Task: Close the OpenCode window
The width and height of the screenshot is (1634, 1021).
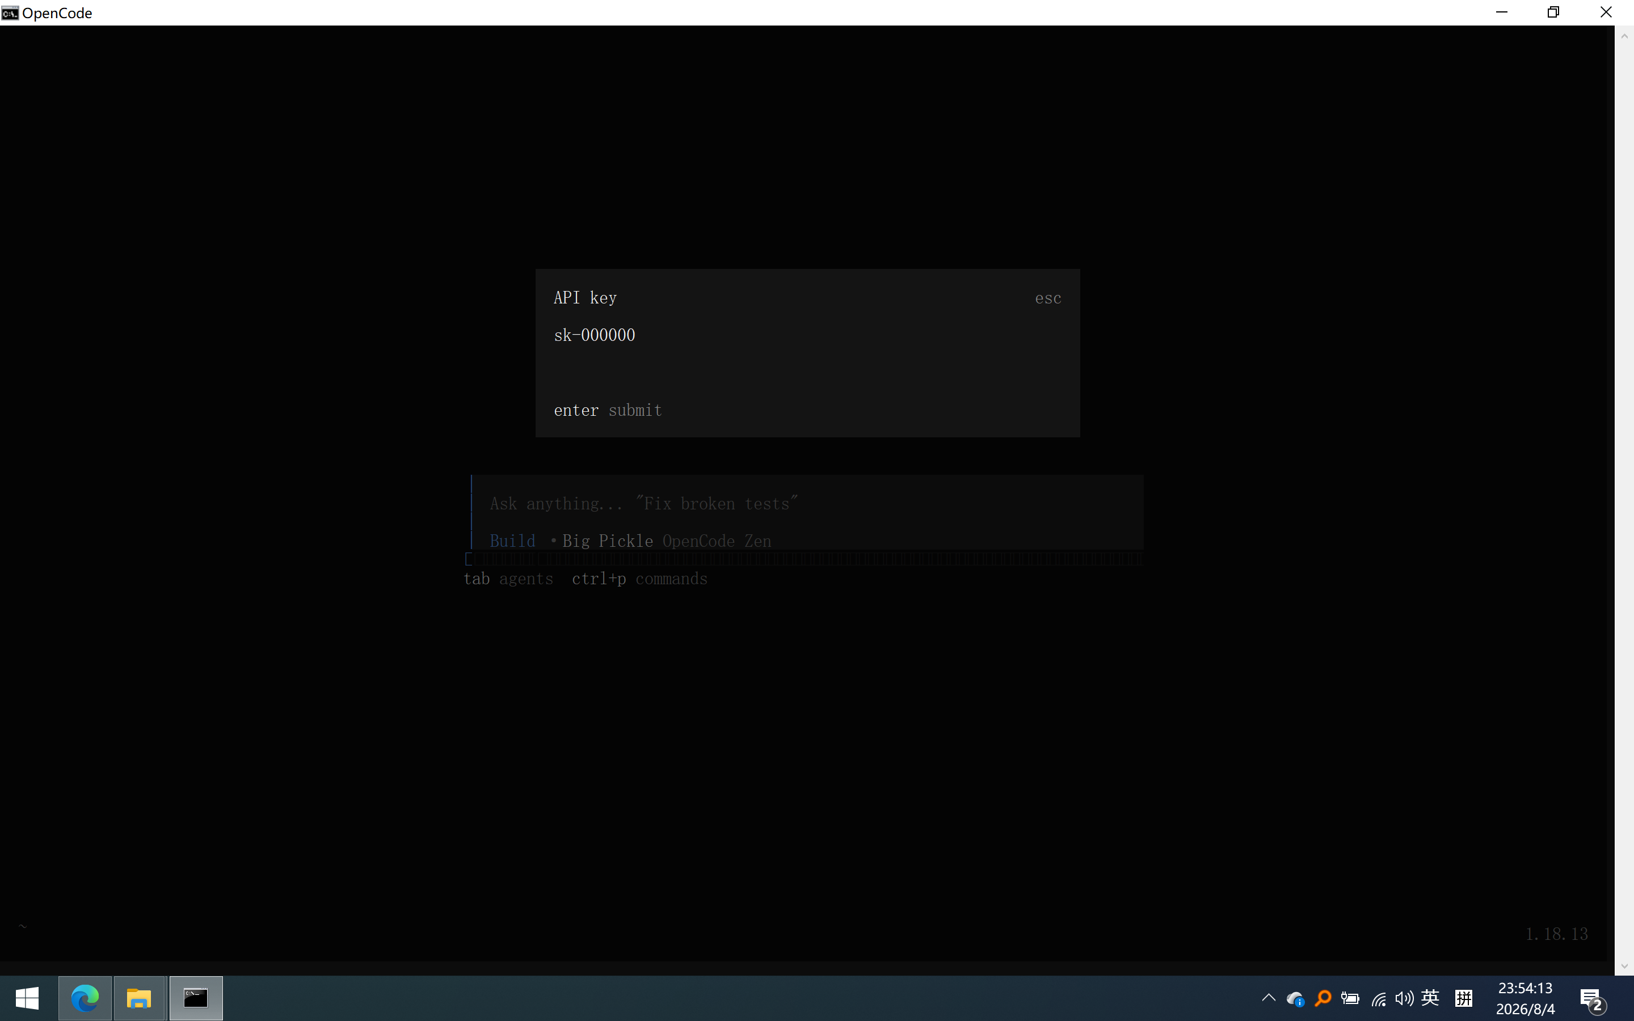Action: pos(1606,12)
